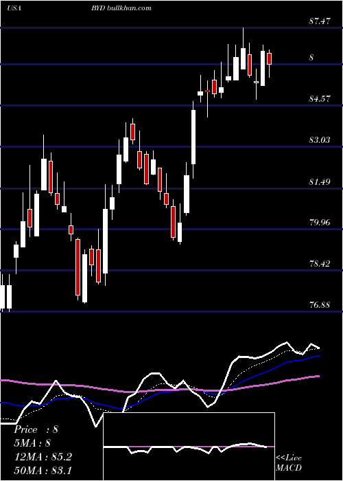Click the 12MA : 85.2 legend entry
Screen dimensions: 343x481
point(43,457)
